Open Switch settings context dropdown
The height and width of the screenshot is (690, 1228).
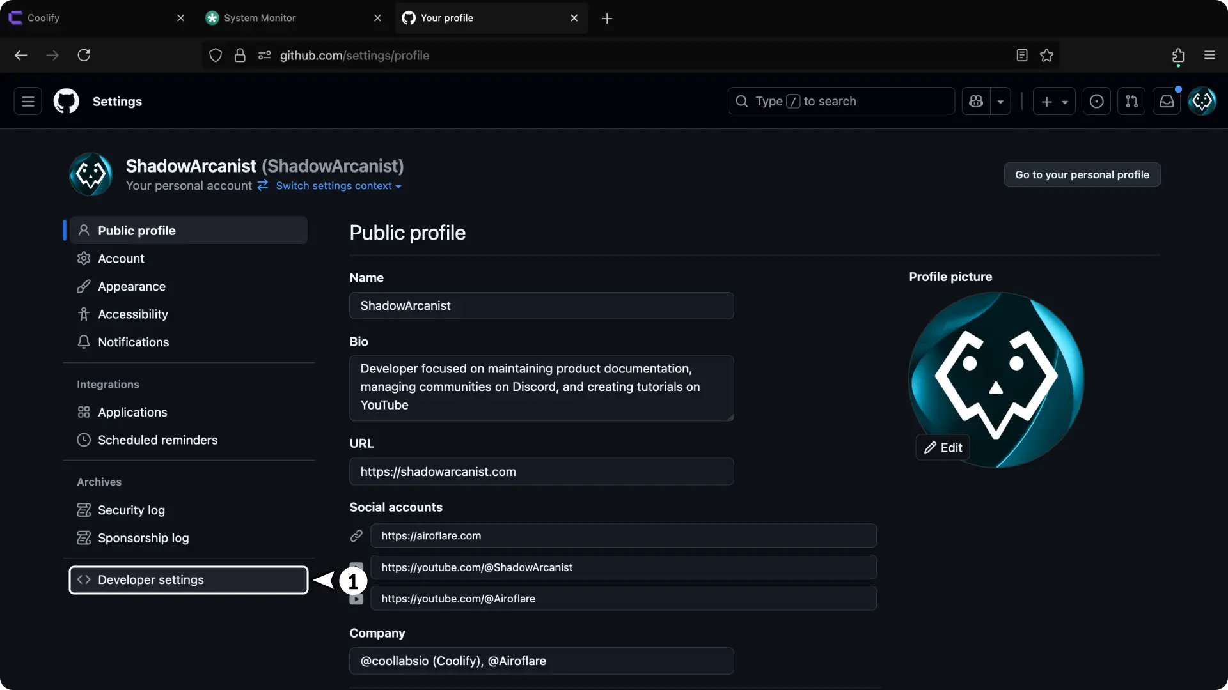click(x=338, y=186)
